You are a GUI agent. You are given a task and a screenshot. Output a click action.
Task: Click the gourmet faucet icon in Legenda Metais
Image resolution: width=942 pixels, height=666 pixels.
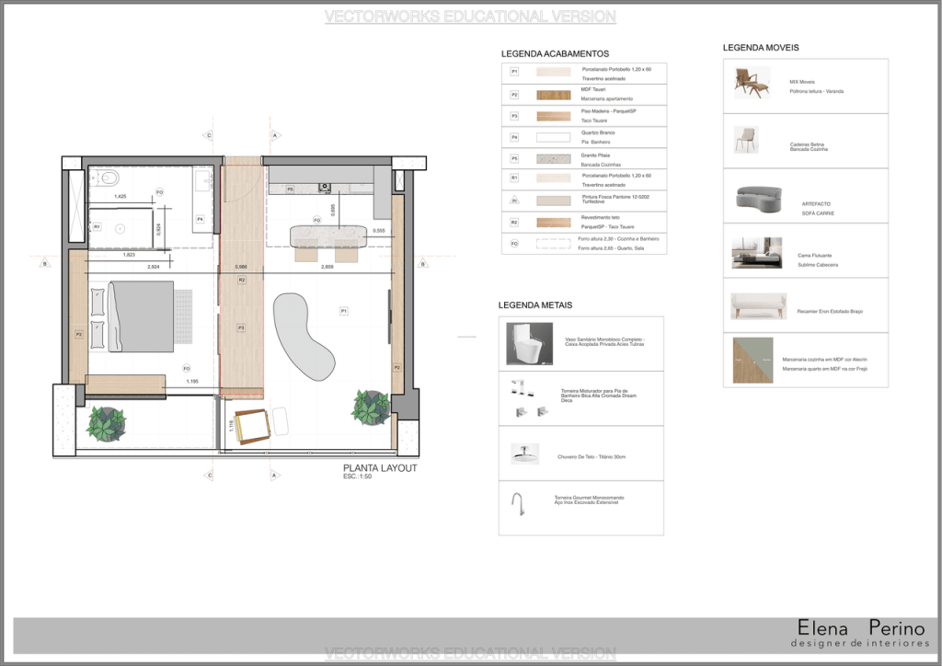tap(516, 504)
